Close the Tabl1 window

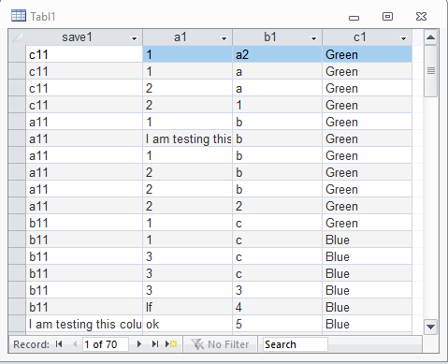click(x=421, y=16)
